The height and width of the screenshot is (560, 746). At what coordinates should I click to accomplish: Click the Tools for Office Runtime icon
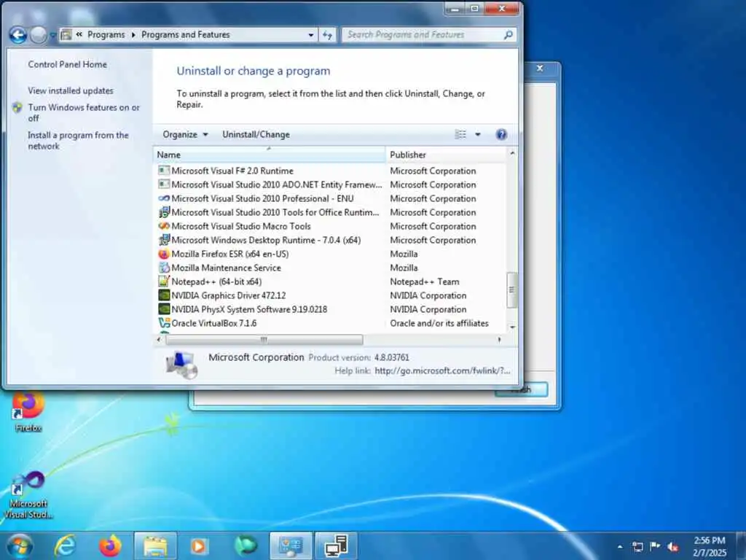164,212
